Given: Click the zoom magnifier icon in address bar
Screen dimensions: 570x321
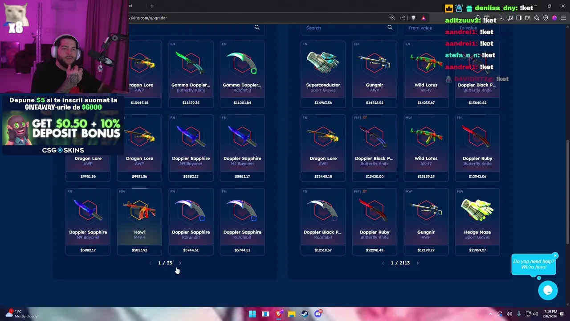Looking at the screenshot, I should coord(392,18).
